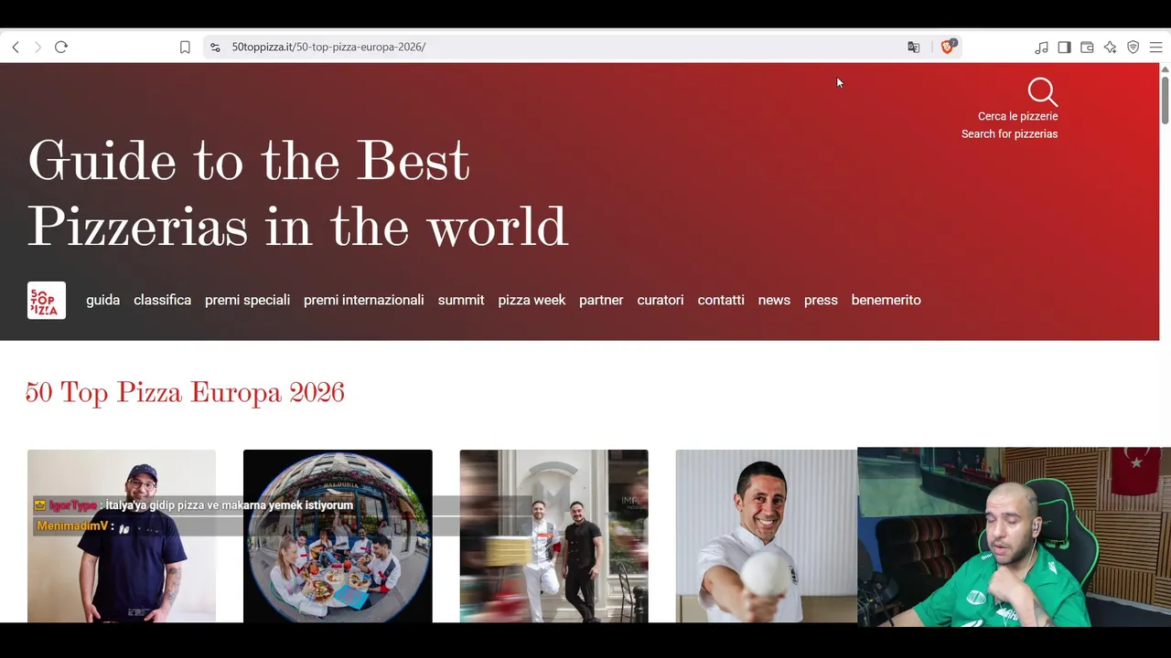The width and height of the screenshot is (1171, 658).
Task: Open the 'classifica' menu item
Action: pos(162,300)
